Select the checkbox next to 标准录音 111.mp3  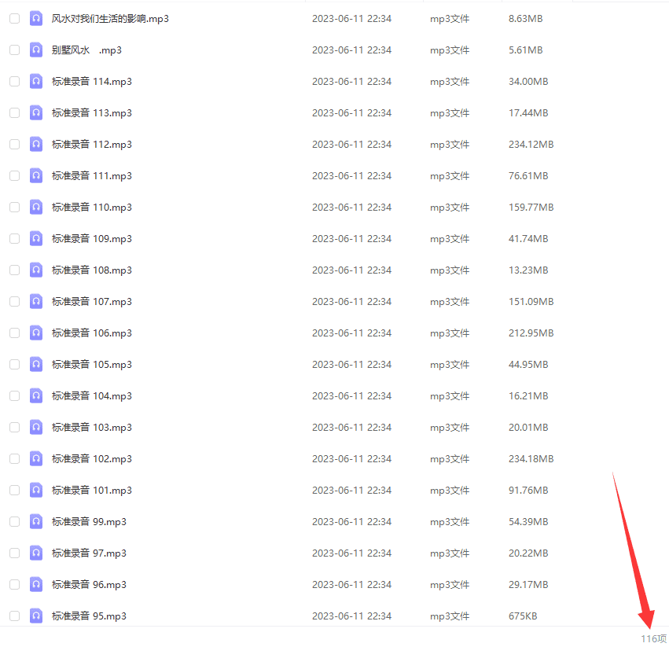pyautogui.click(x=14, y=176)
